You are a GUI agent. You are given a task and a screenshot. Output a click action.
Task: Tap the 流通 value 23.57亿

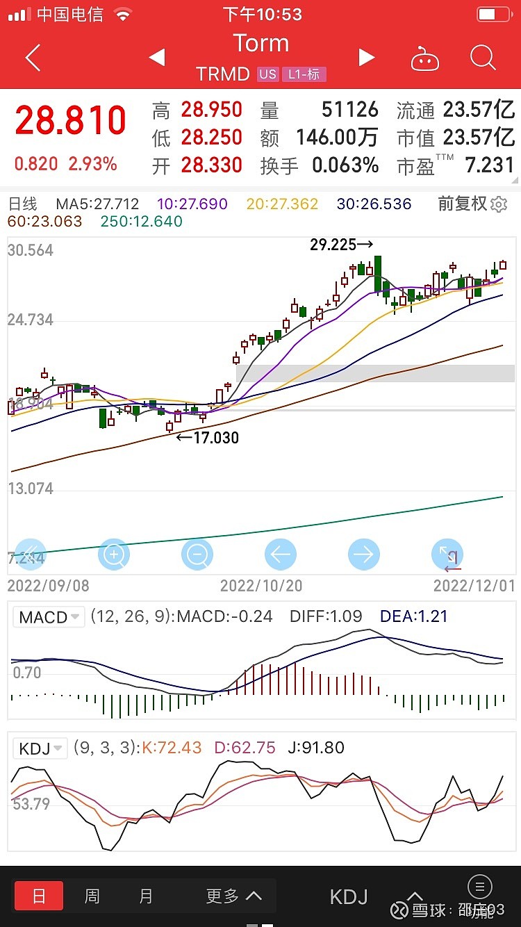(479, 110)
